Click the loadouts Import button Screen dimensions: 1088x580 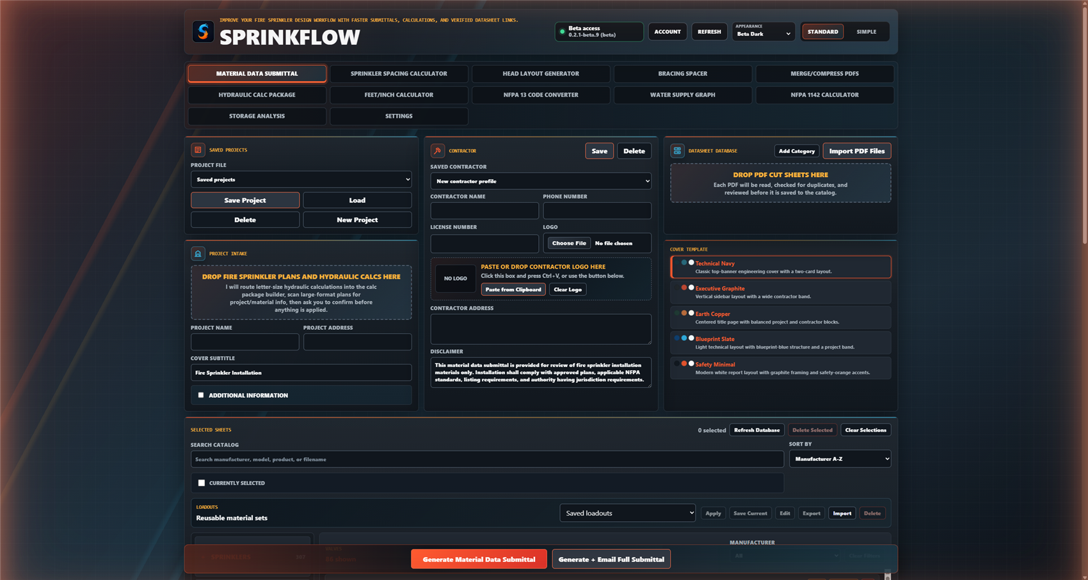click(842, 513)
